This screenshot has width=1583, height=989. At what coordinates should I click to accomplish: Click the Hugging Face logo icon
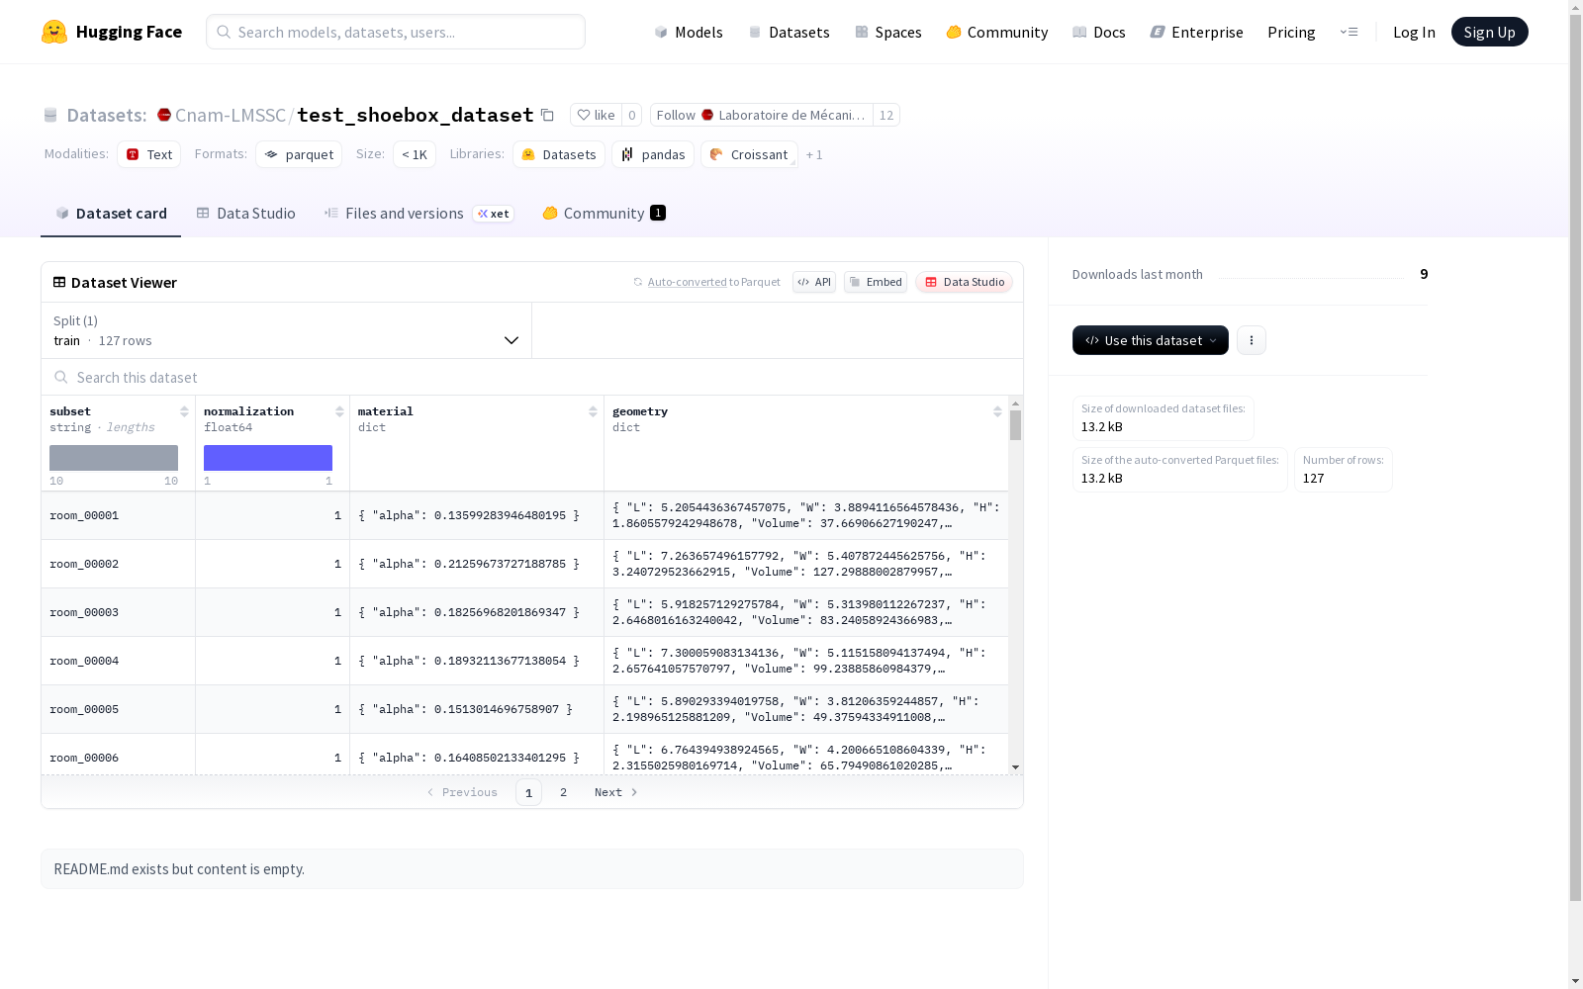click(x=54, y=32)
